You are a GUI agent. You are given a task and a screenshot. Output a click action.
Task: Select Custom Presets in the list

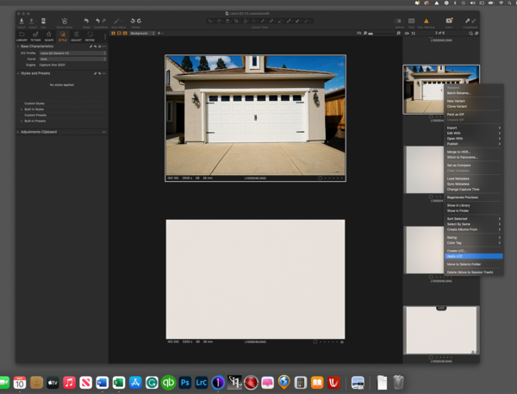pos(35,116)
